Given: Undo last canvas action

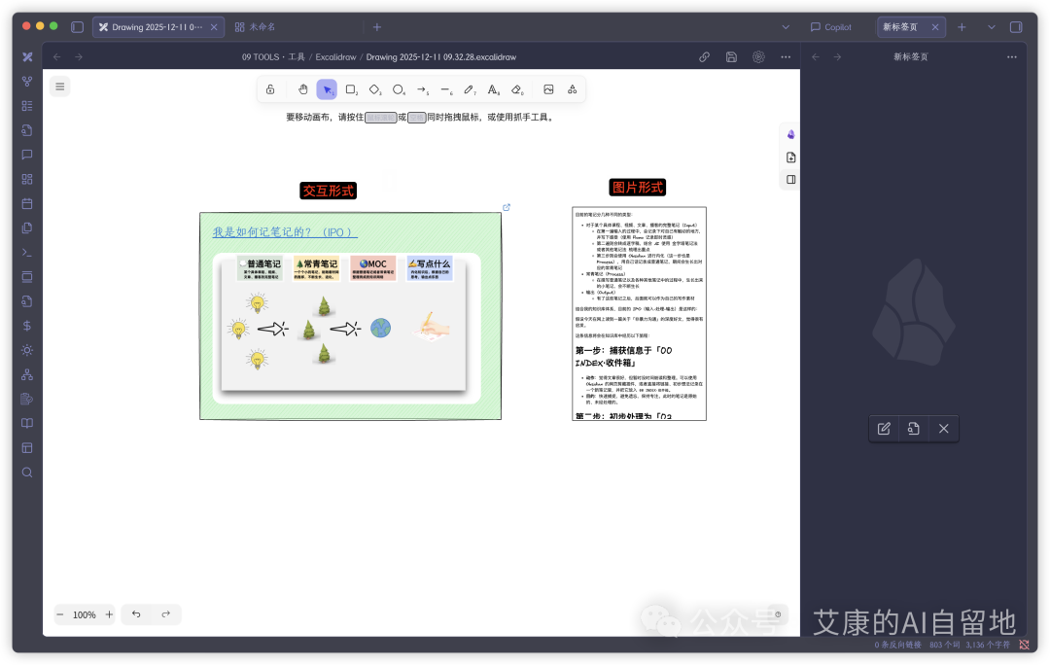Looking at the screenshot, I should tap(136, 614).
